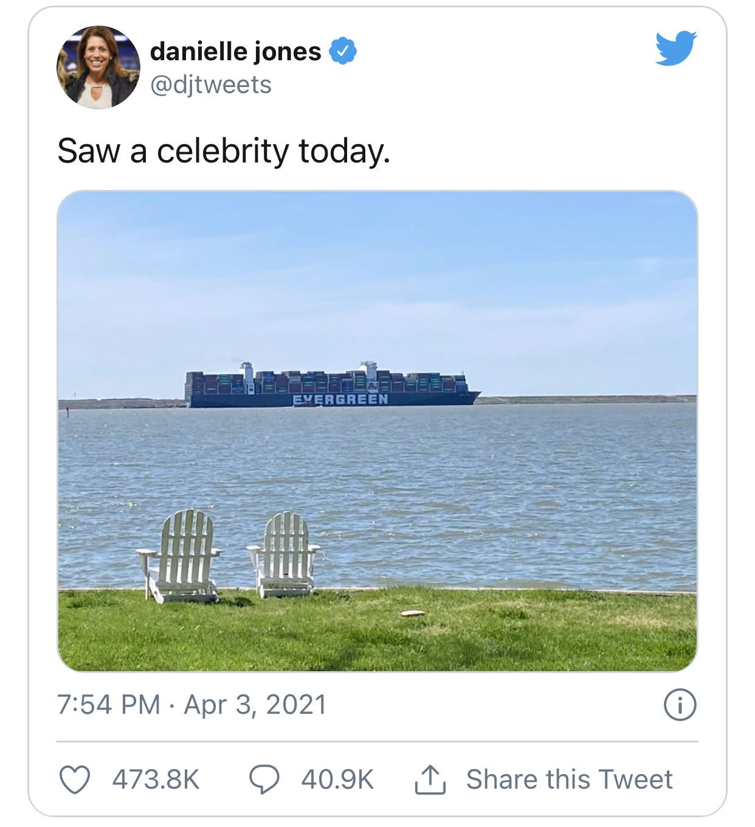Open the @djtweets handle link
Viewport: 755px width, 827px height.
(210, 85)
